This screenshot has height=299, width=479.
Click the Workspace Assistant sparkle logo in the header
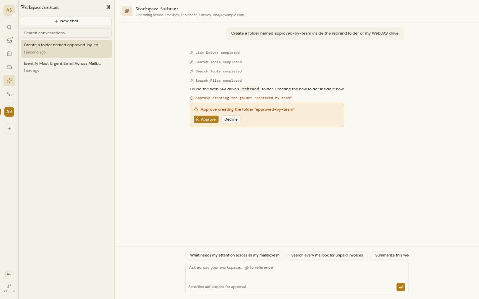(127, 11)
